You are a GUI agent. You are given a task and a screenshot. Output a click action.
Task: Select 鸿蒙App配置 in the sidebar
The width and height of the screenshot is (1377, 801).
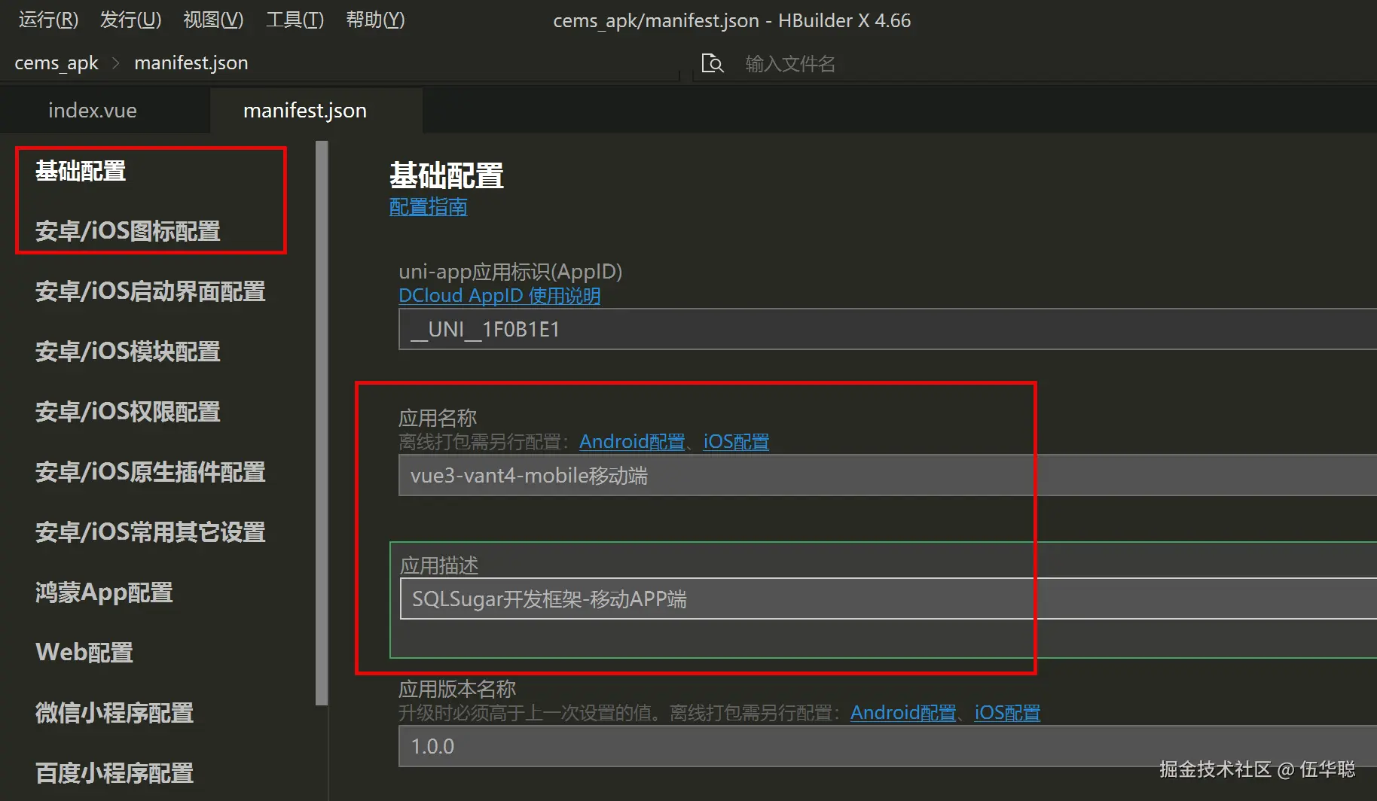pyautogui.click(x=104, y=592)
